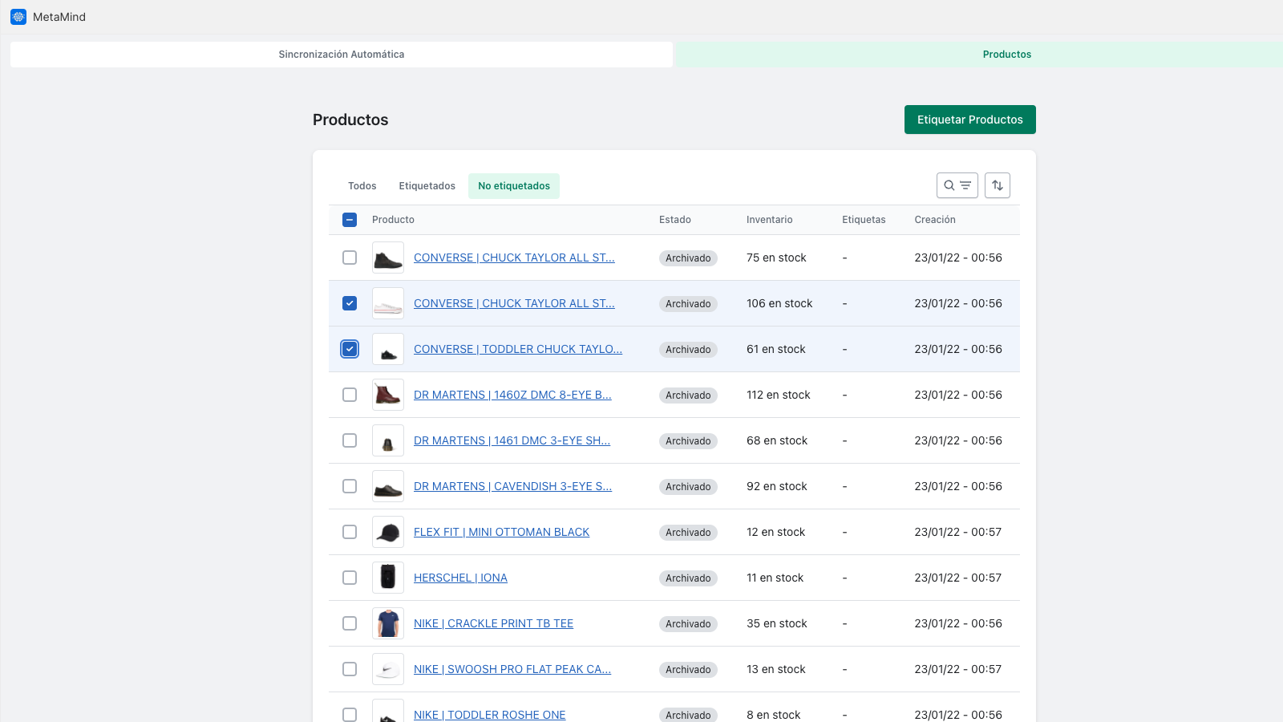Click the Converse Toddler shoe thumbnail
Screen dimensions: 1283x722
click(x=388, y=349)
